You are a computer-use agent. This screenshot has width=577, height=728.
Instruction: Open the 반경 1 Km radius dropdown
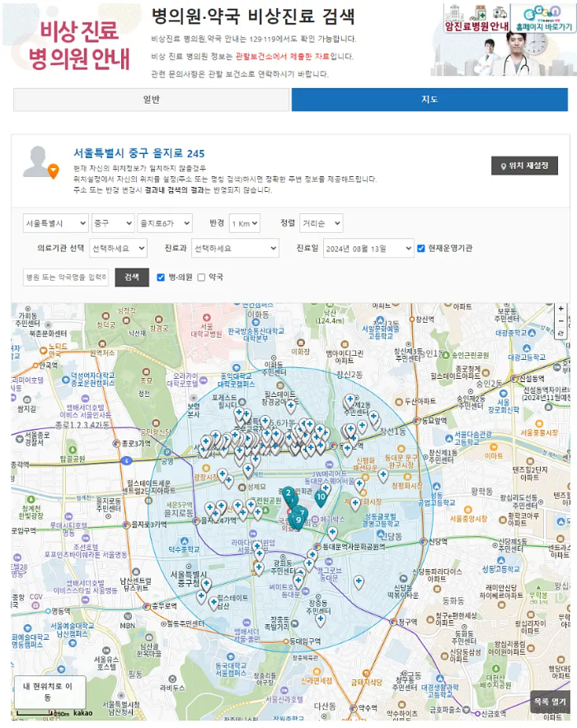tap(245, 223)
